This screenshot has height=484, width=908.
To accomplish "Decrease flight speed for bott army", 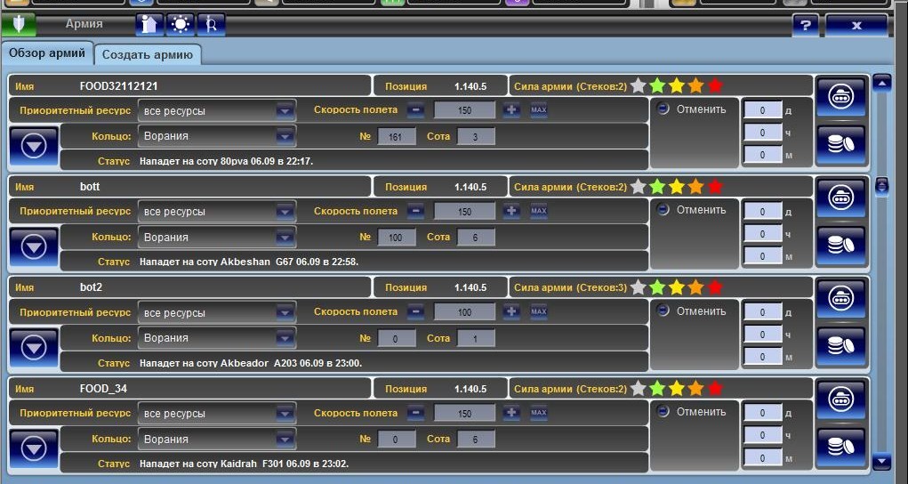I will tap(415, 212).
